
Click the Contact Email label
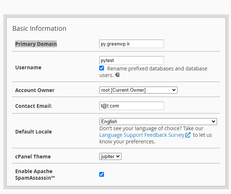[34, 106]
